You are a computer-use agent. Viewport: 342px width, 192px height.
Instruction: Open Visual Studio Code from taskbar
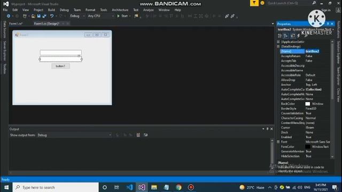click(129, 187)
